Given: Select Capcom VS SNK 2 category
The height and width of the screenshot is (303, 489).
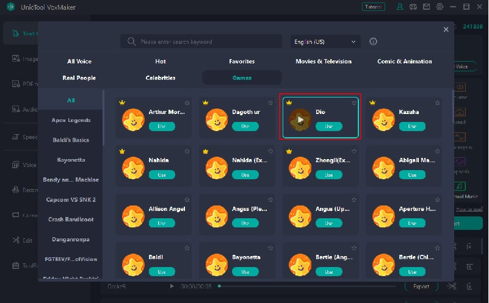Looking at the screenshot, I should point(71,199).
